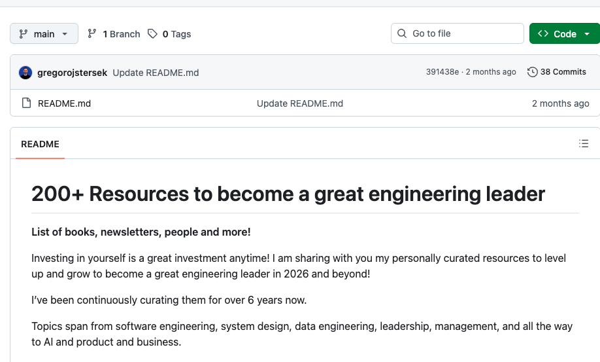Click the file icon beside README.md

[26, 103]
